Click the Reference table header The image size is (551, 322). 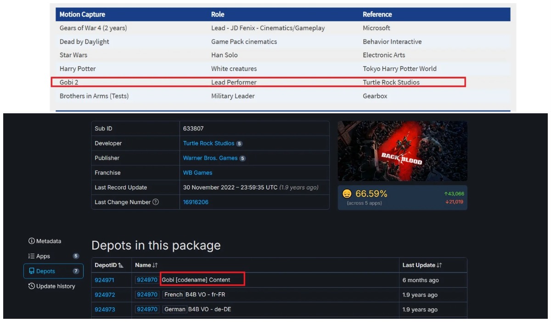(x=377, y=14)
